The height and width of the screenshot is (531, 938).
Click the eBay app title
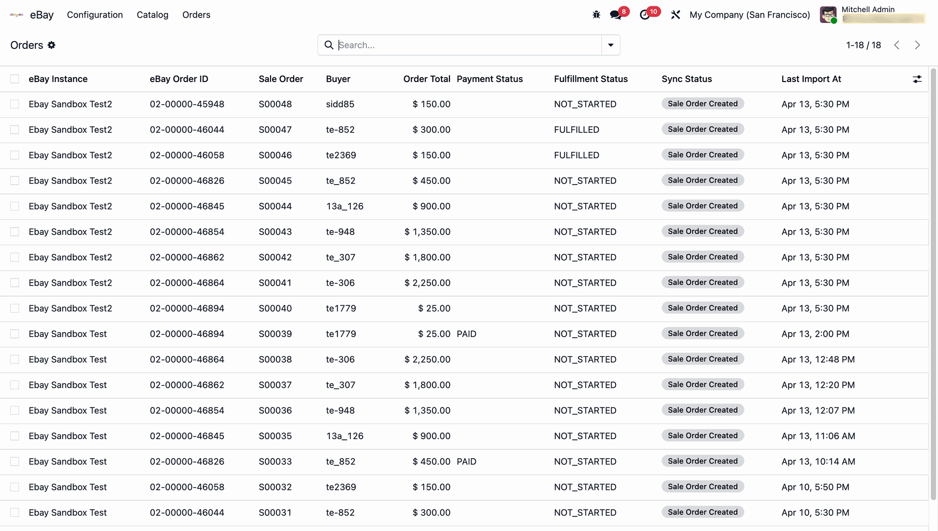(x=42, y=15)
